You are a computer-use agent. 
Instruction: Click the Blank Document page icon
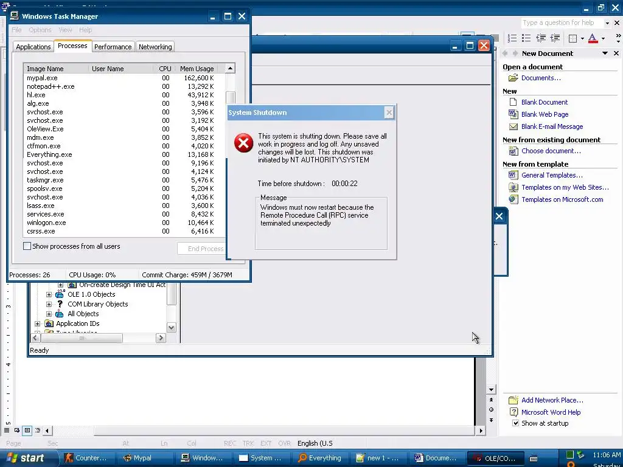[x=513, y=102]
